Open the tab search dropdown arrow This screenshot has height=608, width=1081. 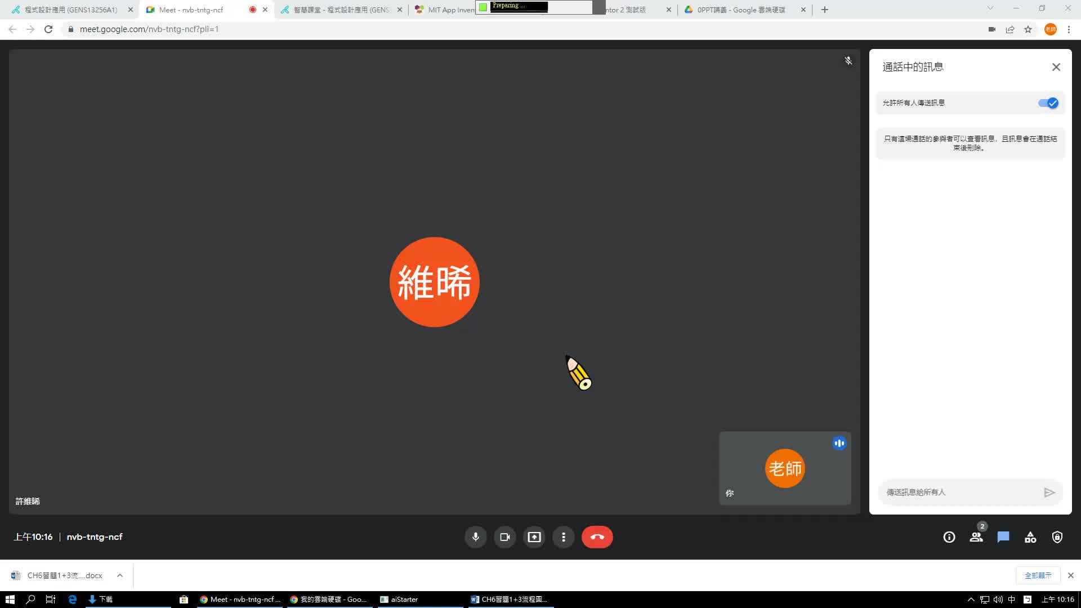pyautogui.click(x=990, y=8)
